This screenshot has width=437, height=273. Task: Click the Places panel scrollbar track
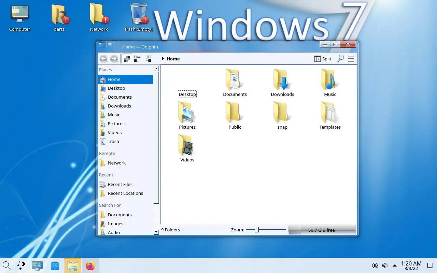156,216
